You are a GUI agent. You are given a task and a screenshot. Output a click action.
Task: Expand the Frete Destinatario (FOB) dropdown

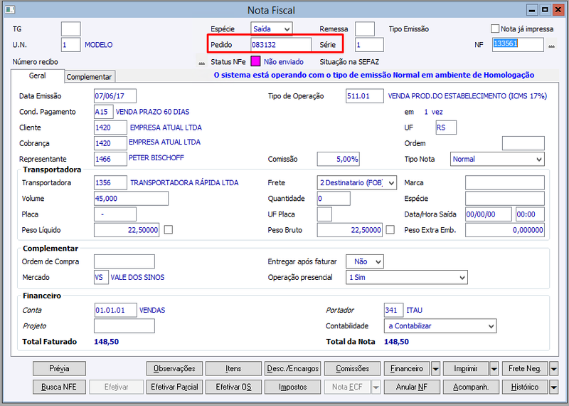pos(357,183)
